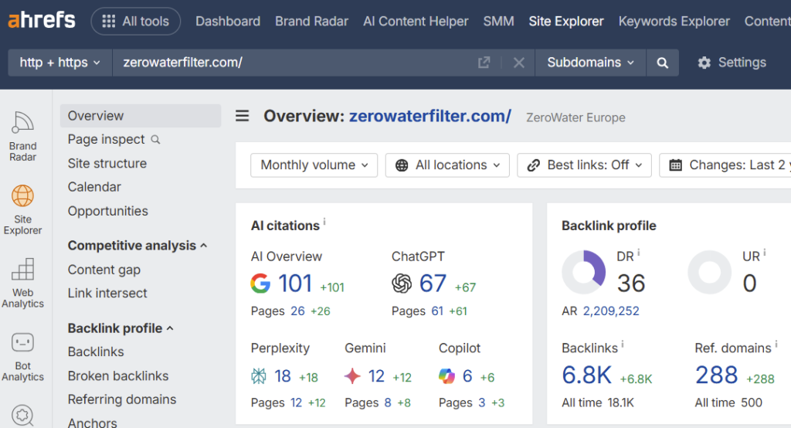Screen dimensions: 791x428
Task: Click the AR value 2,209,252
Action: pos(611,311)
